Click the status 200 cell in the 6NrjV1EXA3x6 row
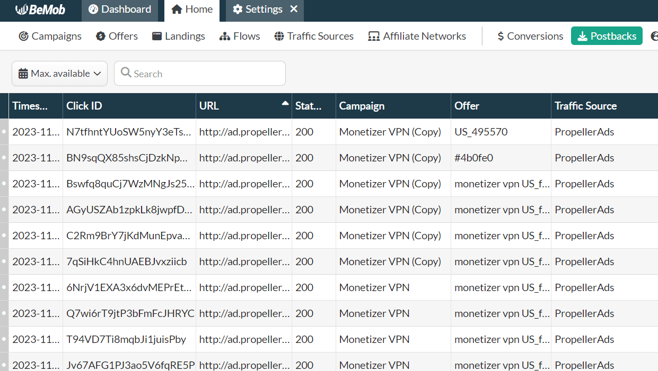Screen dimensions: 658x371 tap(314, 287)
